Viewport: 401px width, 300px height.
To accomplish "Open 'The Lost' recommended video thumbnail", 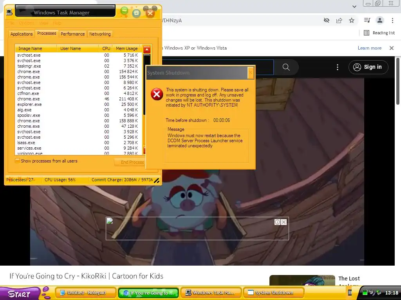I will tap(302, 280).
